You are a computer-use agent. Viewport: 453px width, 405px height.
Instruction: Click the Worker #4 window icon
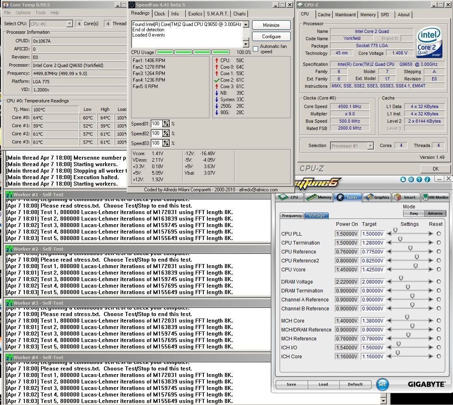pos(9,357)
